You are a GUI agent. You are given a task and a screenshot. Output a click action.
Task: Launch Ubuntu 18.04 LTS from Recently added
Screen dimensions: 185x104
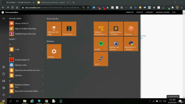pos(26,23)
